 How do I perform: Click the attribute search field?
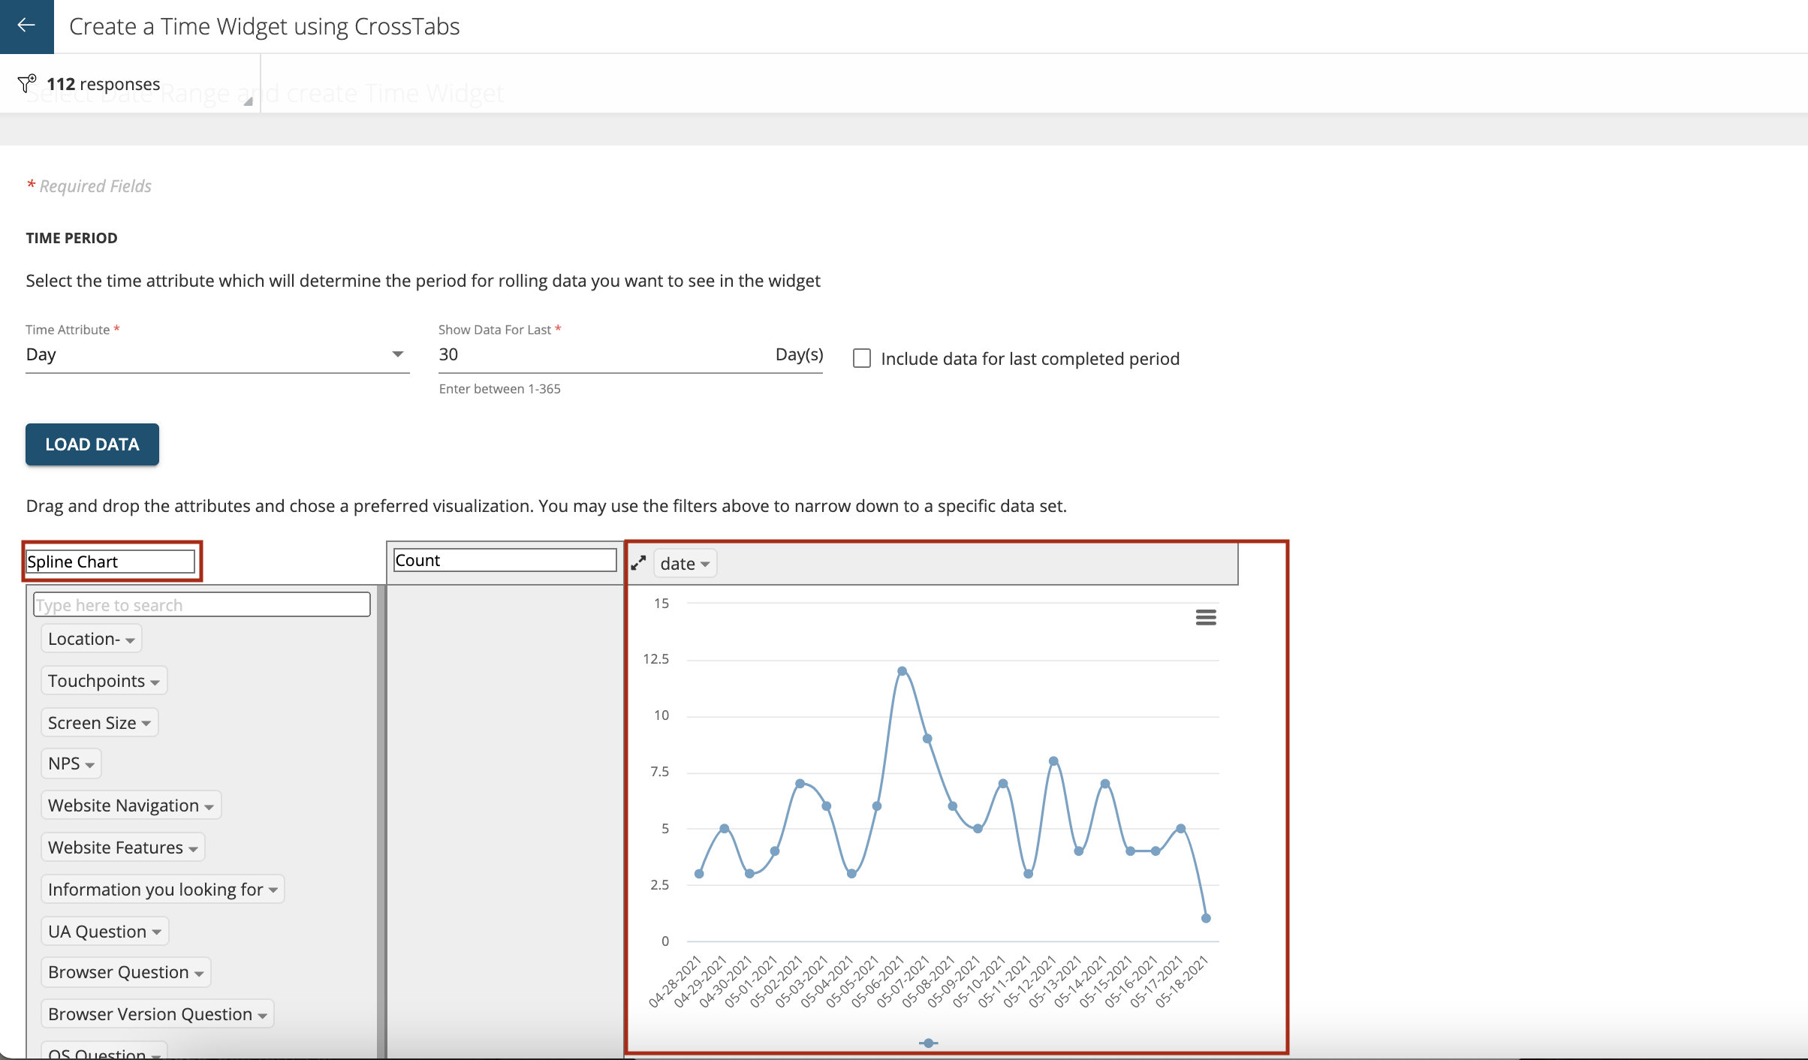click(202, 605)
